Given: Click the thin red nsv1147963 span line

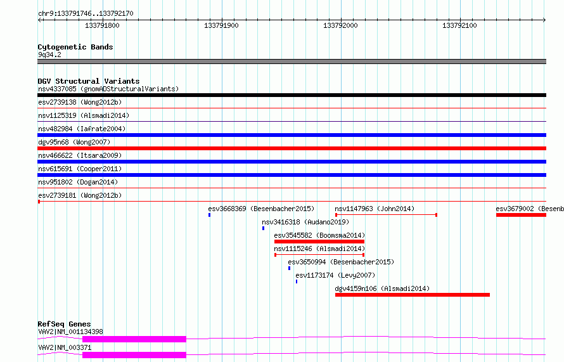Looking at the screenshot, I should coord(387,215).
